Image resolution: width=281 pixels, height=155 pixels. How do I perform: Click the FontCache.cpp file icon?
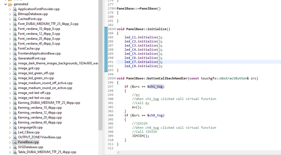pos(15,49)
